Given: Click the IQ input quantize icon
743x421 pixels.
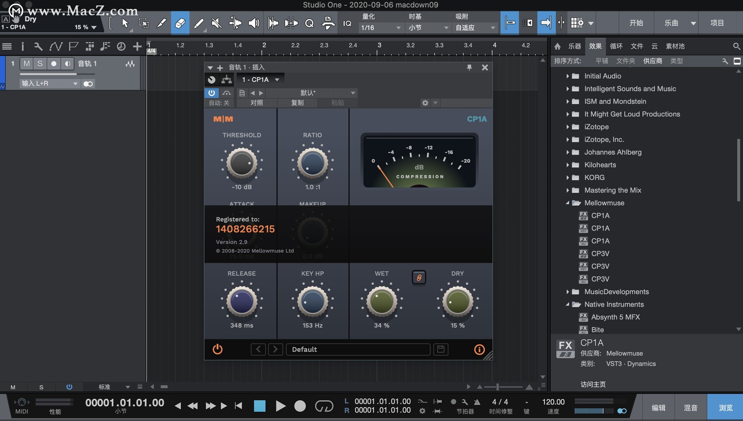Looking at the screenshot, I should pos(347,23).
